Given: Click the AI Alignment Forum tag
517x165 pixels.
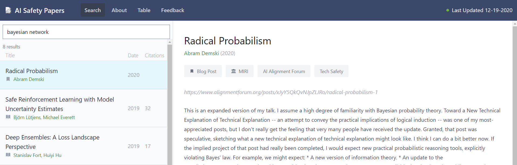Looking at the screenshot, I should (284, 71).
